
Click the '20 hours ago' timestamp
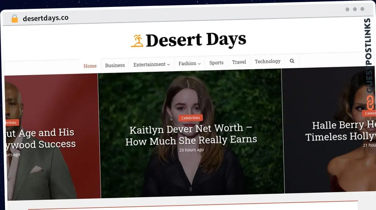tap(191, 150)
